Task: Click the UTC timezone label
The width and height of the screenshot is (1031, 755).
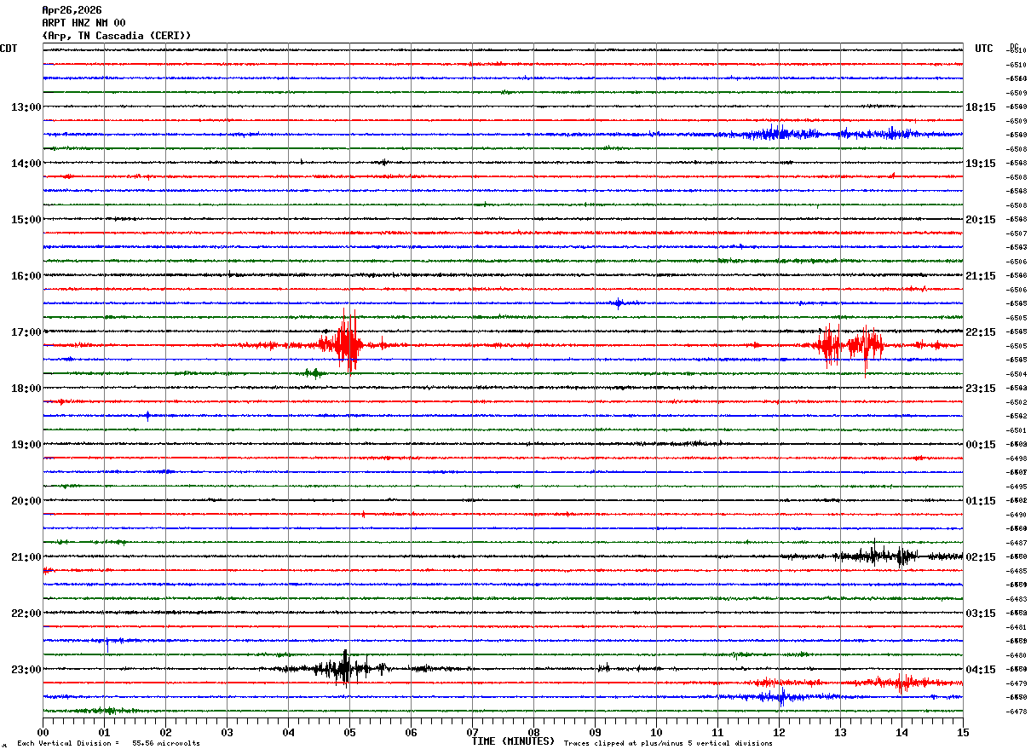Action: (x=984, y=49)
